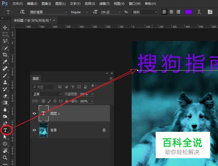Image resolution: width=218 pixels, height=166 pixels.
Task: Select the History Brush tool
Action: (5, 89)
